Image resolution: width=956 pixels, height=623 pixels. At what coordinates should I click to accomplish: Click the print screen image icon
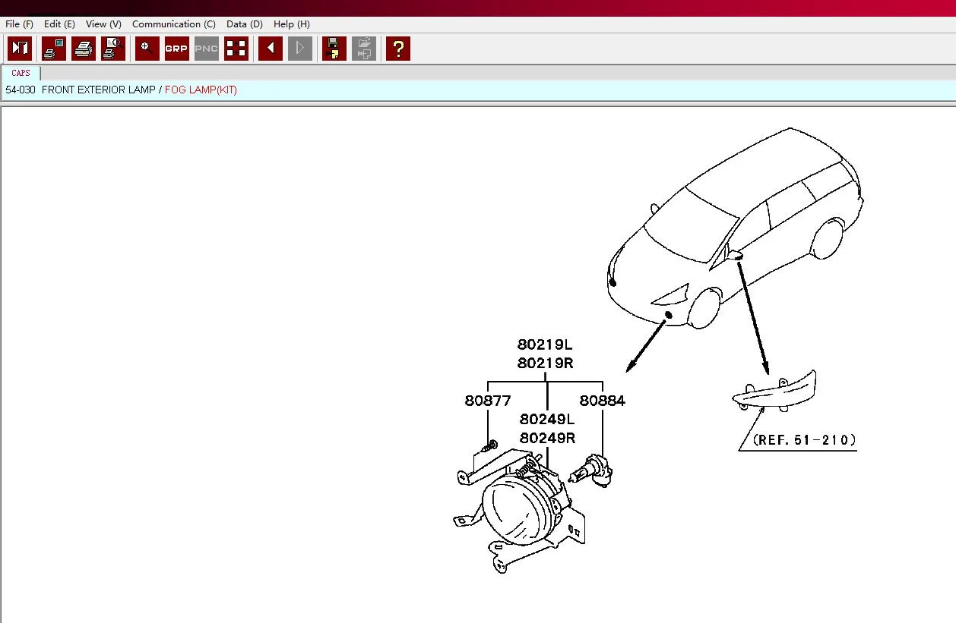coord(53,49)
